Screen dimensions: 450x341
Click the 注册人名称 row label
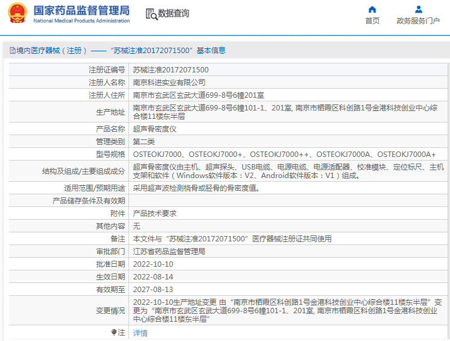click(107, 83)
